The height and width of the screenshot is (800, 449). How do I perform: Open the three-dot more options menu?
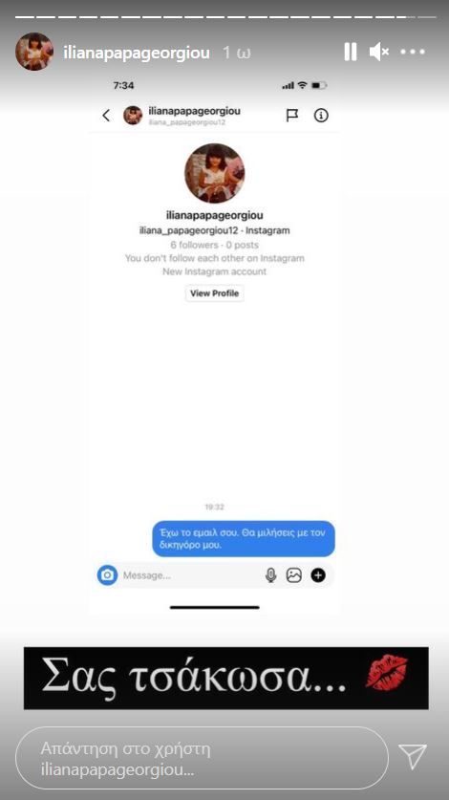coord(413,52)
